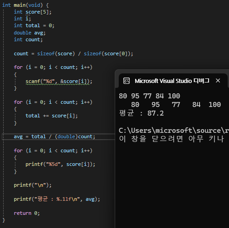Viewport: 229px width, 228px height.
Task: Click the scanf("%d", &score[i]); line
Action: (59, 82)
